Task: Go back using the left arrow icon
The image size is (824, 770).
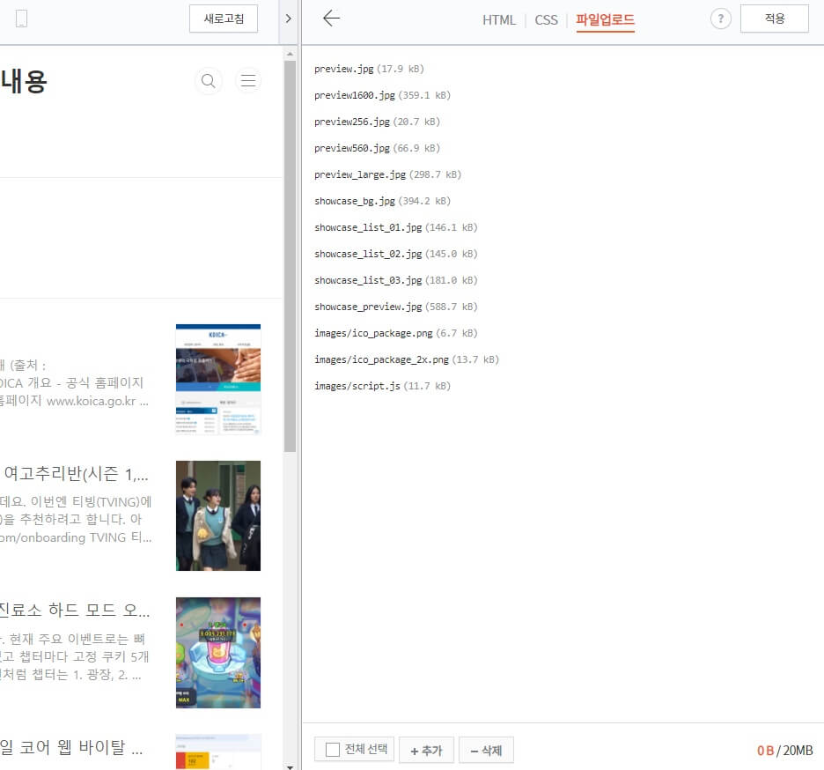Action: coord(331,19)
